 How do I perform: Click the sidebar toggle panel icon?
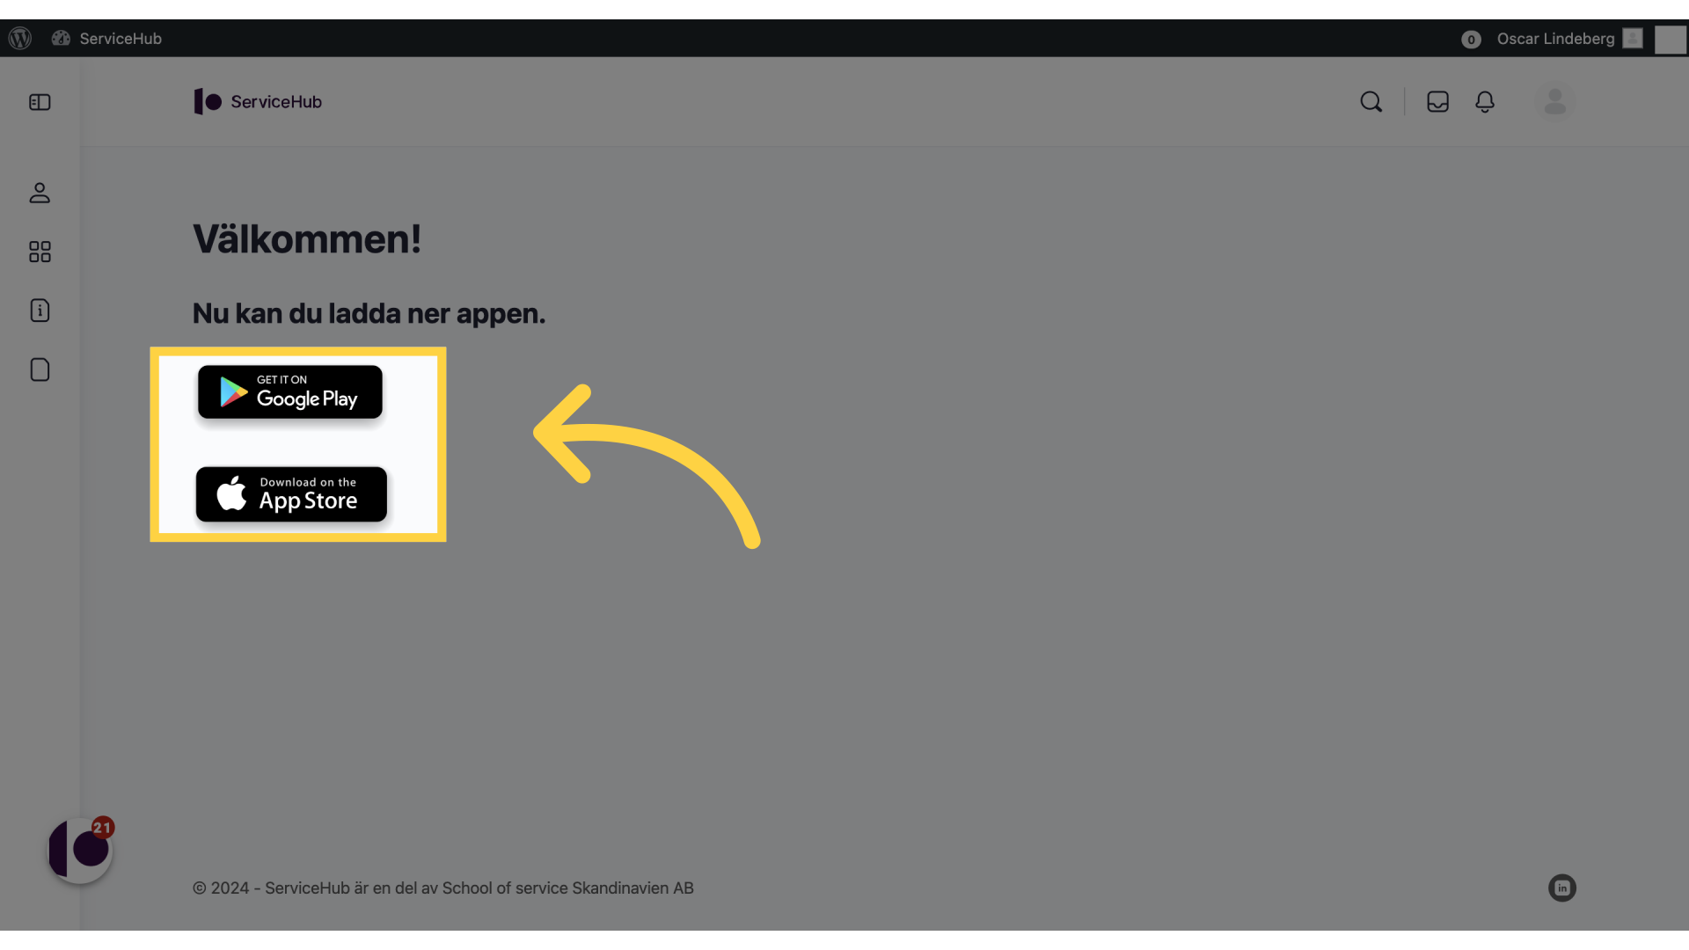click(40, 102)
